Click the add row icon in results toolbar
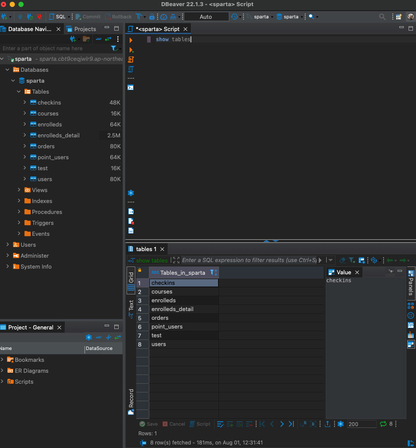This screenshot has height=448, width=416. 230,424
